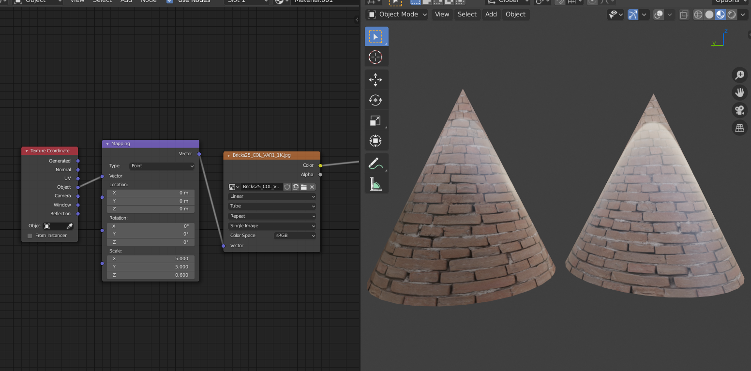Open the Add menu in viewport header
Screen dimensions: 751x371
coord(491,15)
